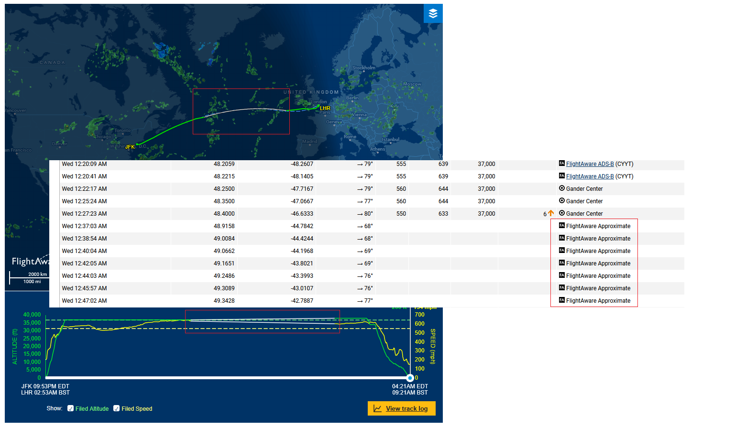The image size is (735, 428).
Task: Toggle the Filed Altitude checkbox
Action: click(71, 408)
